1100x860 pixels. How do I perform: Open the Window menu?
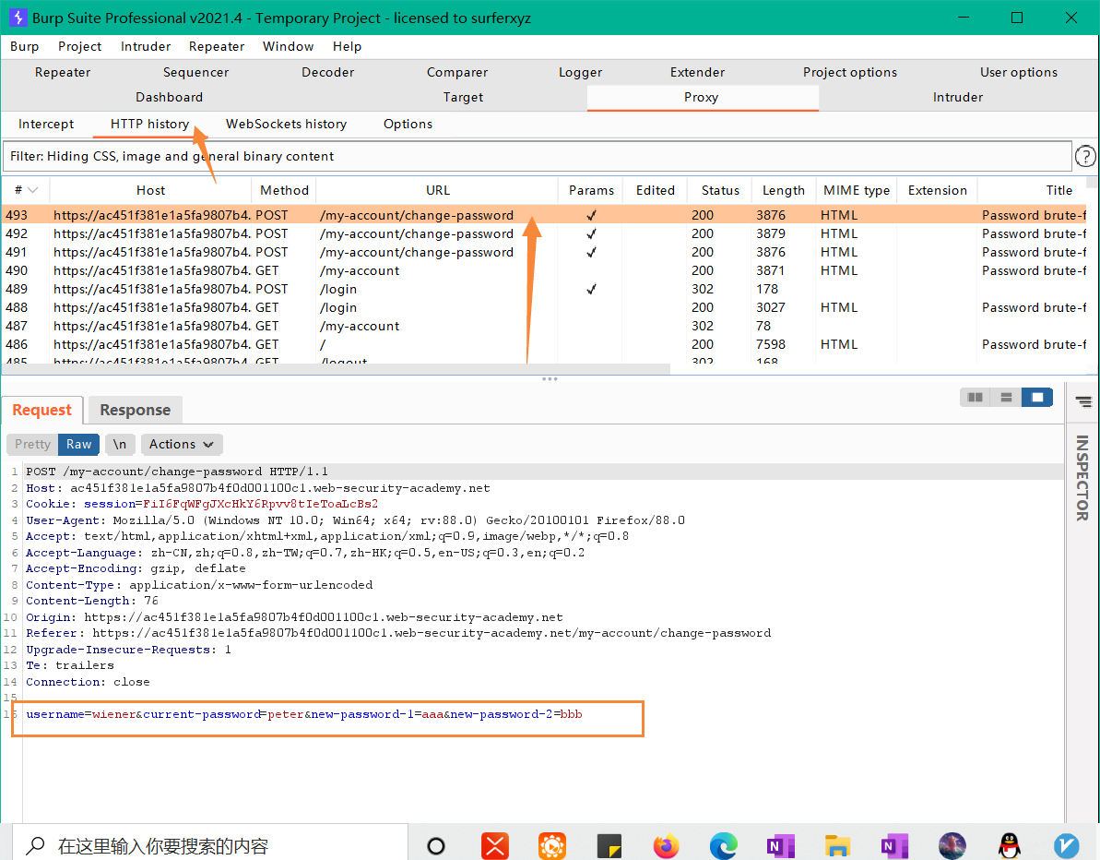(288, 46)
